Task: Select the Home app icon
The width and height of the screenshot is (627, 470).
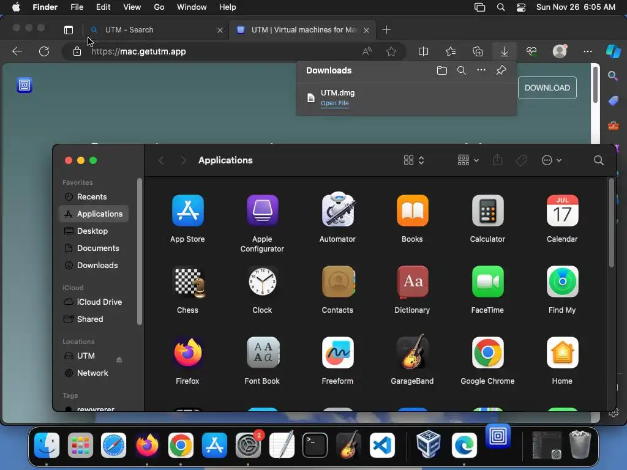Action: [562, 352]
